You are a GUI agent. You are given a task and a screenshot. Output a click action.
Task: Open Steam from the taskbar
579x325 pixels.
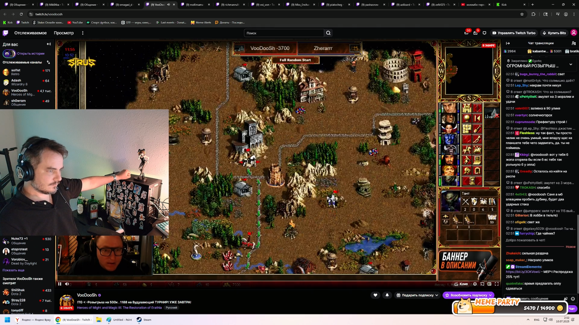(144, 320)
